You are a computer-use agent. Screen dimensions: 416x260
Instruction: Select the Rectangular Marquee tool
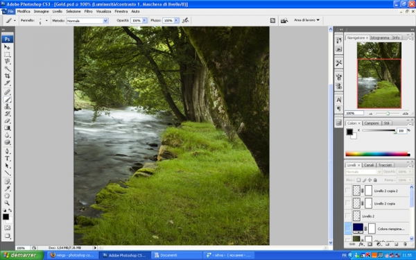7,55
